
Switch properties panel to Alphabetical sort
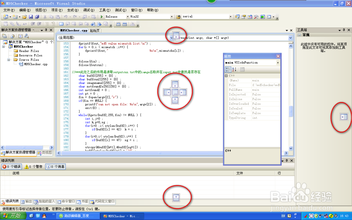pos(234,70)
